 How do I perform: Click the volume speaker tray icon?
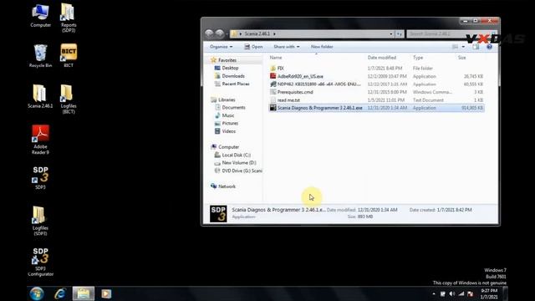[451, 293]
